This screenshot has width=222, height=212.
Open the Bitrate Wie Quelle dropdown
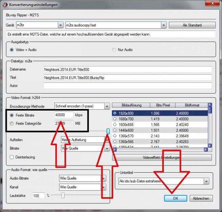[107, 148]
